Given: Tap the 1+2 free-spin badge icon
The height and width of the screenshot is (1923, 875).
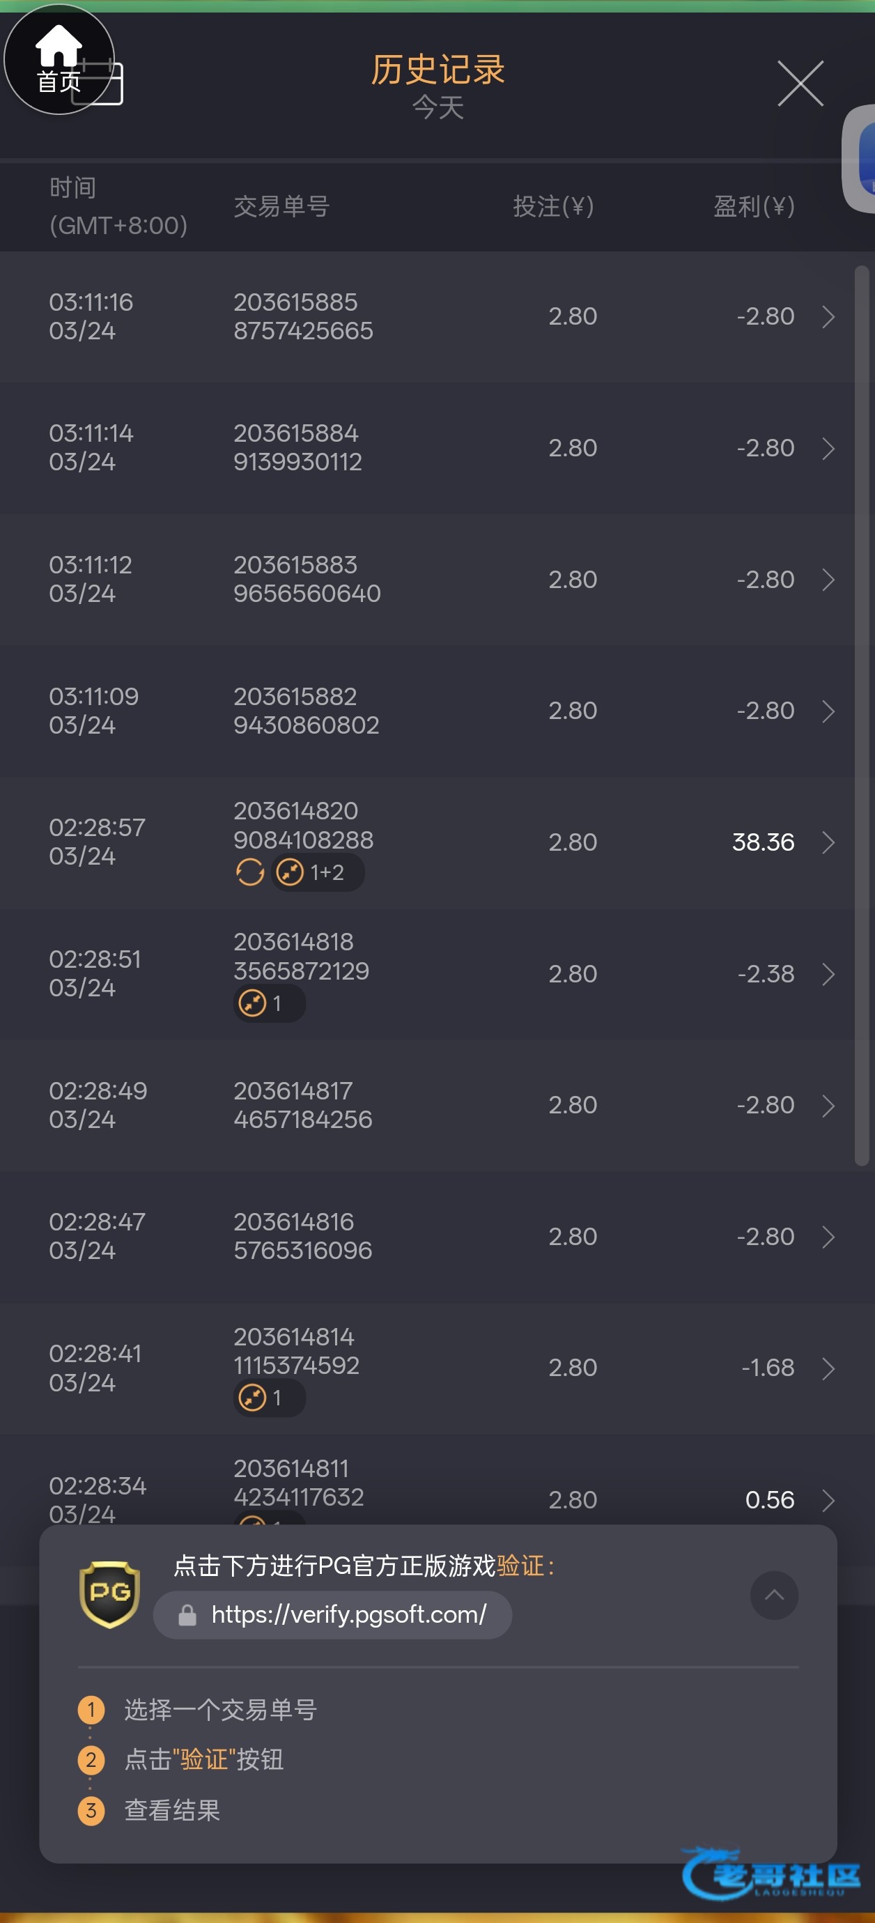Looking at the screenshot, I should [290, 872].
